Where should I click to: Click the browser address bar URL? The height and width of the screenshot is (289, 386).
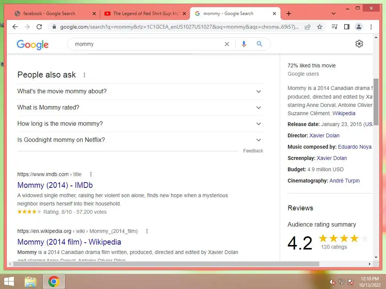(179, 27)
